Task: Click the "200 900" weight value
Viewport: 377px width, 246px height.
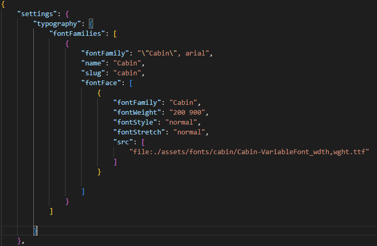Action: click(x=187, y=112)
